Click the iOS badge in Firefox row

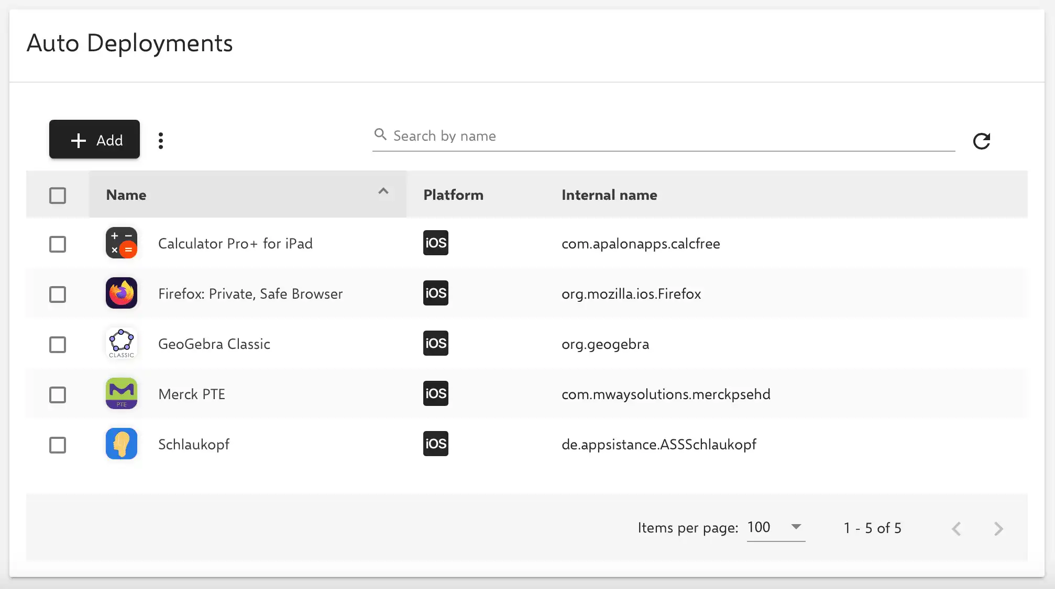[x=436, y=293]
